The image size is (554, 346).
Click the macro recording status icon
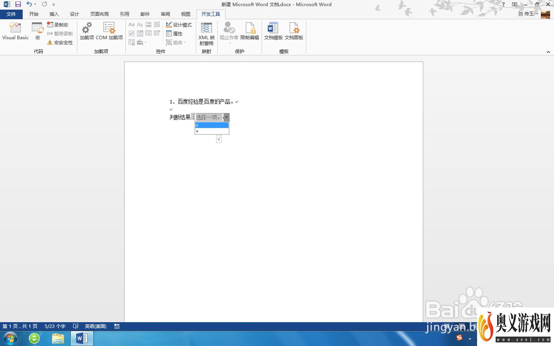tap(117, 326)
